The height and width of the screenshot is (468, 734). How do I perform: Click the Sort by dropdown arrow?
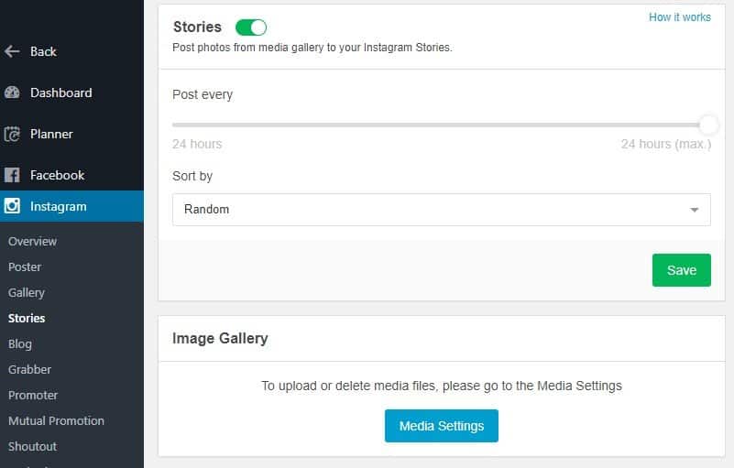coord(694,210)
